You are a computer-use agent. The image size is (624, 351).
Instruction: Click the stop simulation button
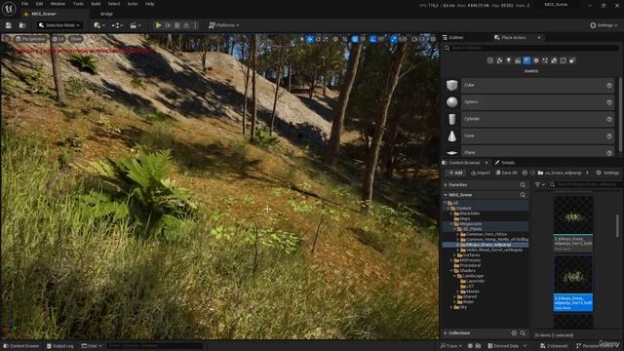177,25
